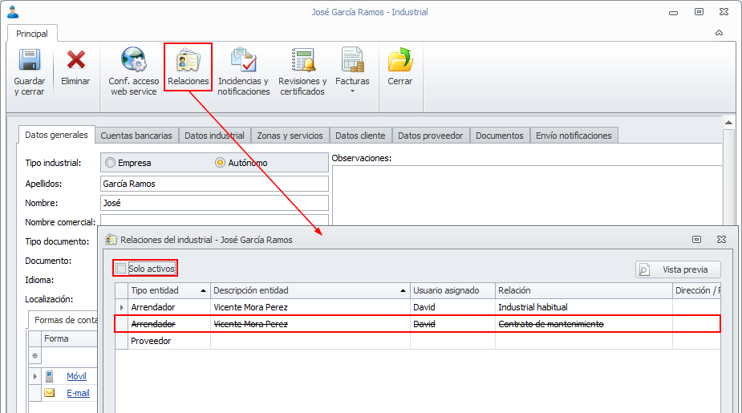Open the Envío notificaciones tab
Viewport: 742px width, 413px height.
574,136
